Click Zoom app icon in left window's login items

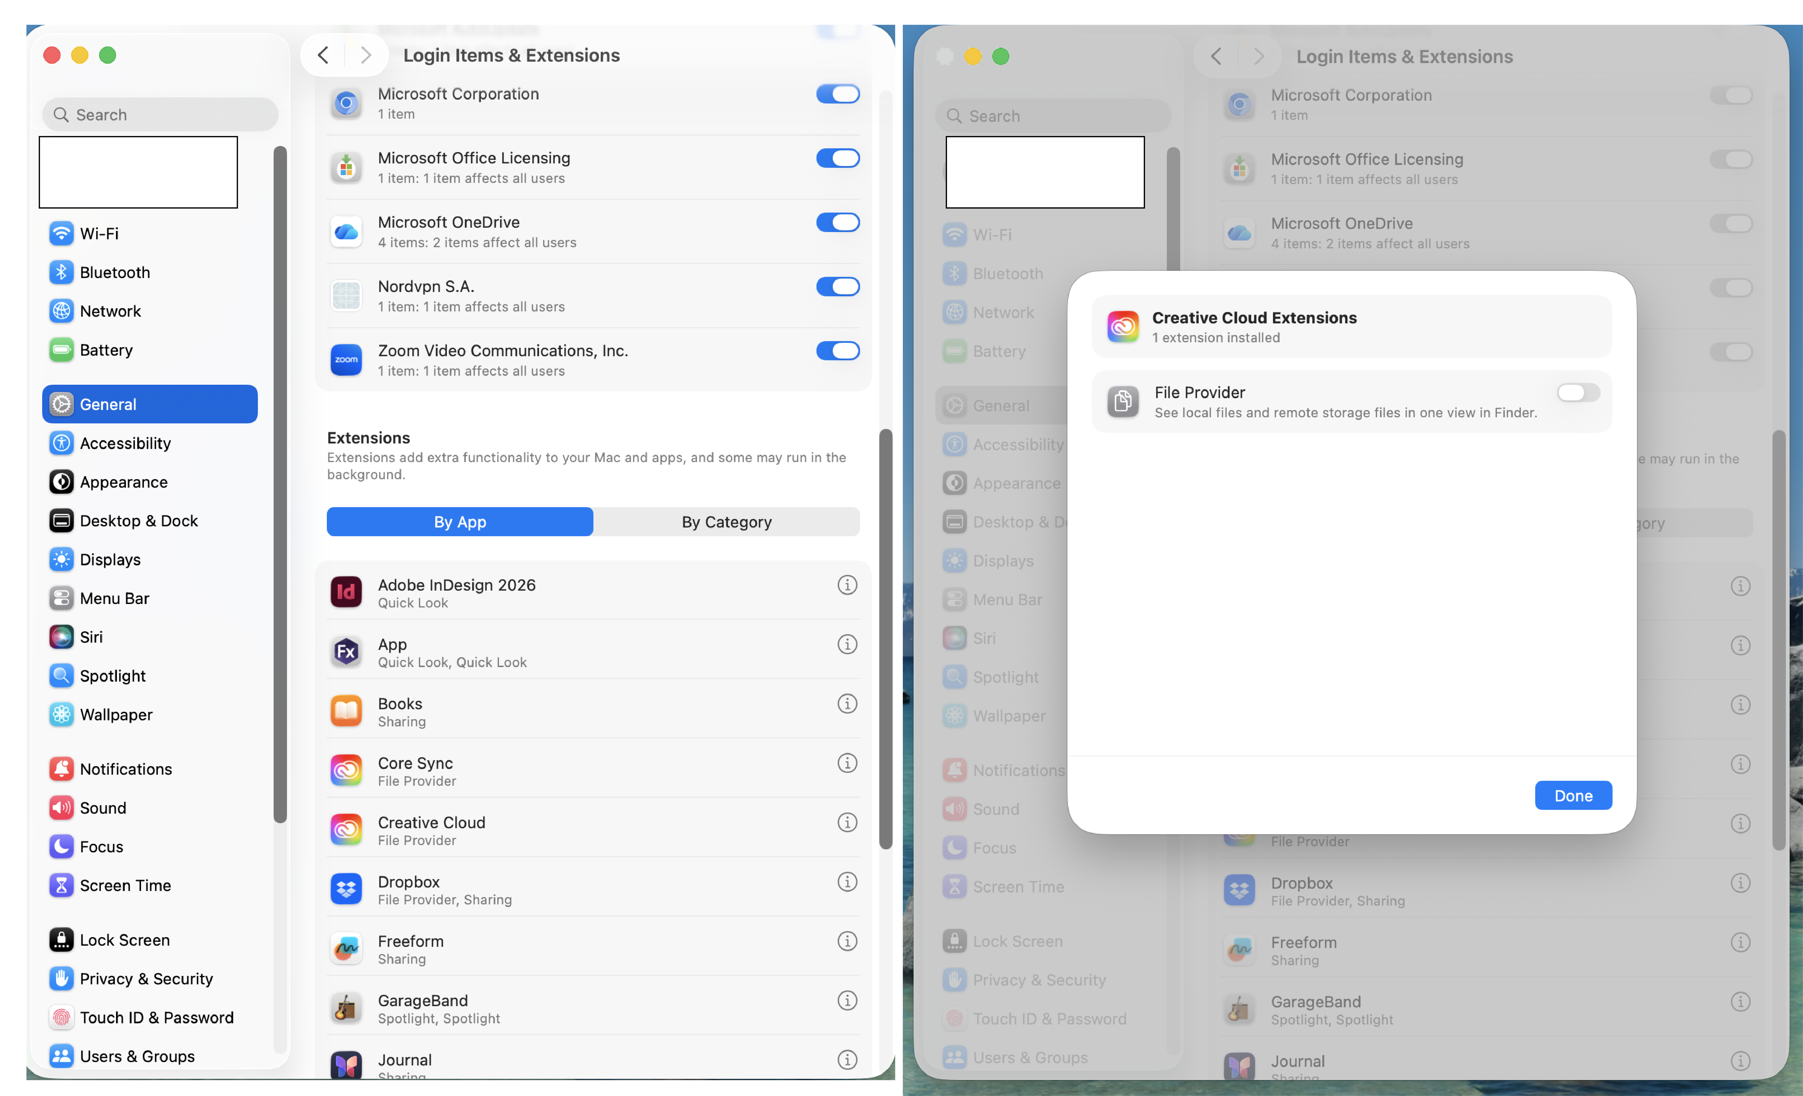pos(346,360)
